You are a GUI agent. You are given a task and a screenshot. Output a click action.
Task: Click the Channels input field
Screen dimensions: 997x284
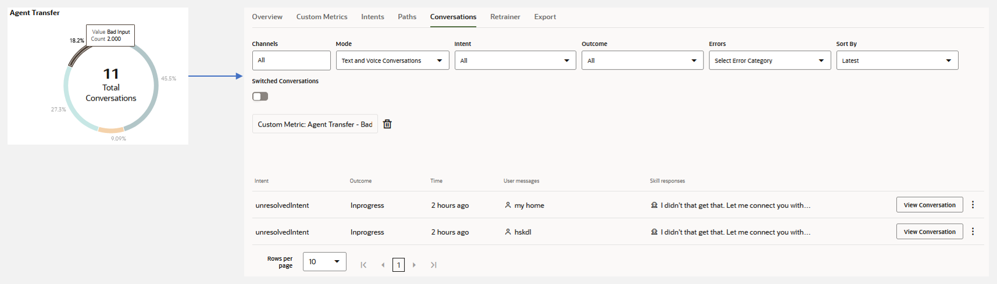pyautogui.click(x=291, y=60)
